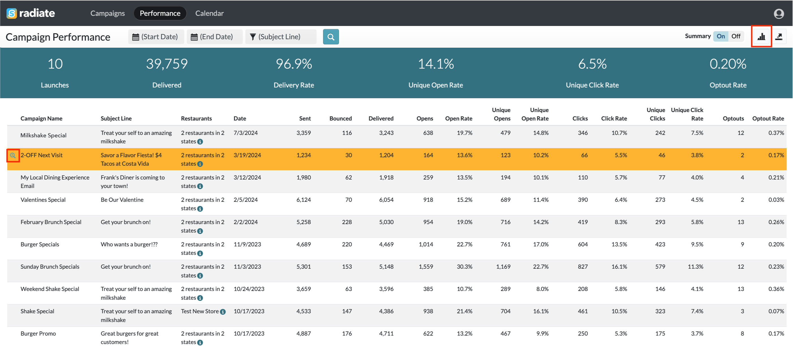Click info icon in Valentines Special row
The height and width of the screenshot is (346, 793).
200,209
